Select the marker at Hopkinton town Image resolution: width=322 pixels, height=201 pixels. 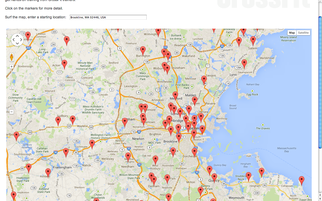[x=14, y=196]
